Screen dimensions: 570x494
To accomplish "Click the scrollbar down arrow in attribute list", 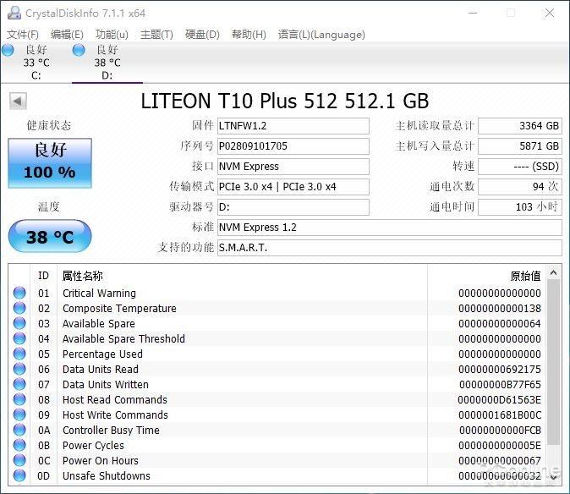I will 553,477.
